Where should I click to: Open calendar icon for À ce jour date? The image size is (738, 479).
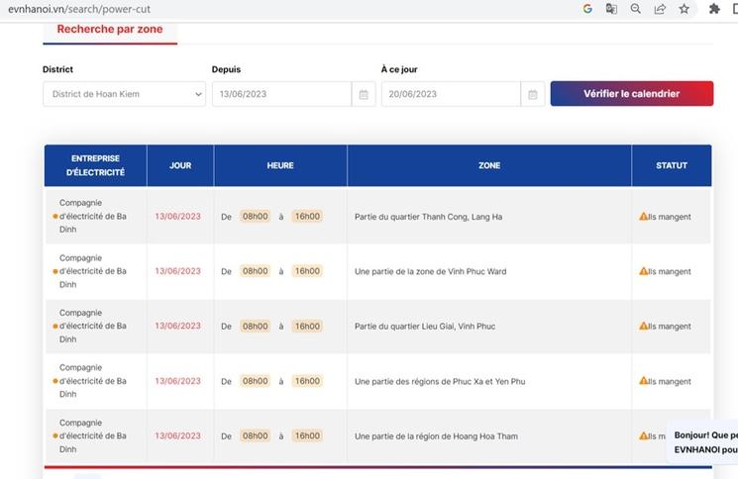pyautogui.click(x=533, y=94)
